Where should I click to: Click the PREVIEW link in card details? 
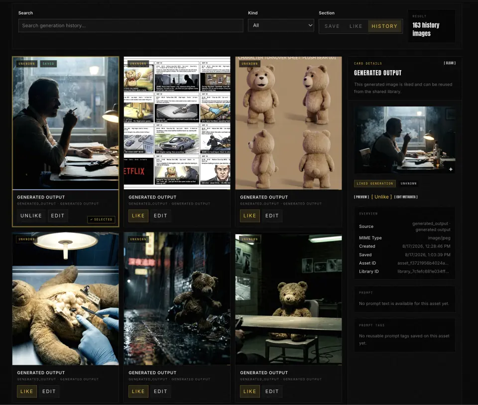coord(361,197)
